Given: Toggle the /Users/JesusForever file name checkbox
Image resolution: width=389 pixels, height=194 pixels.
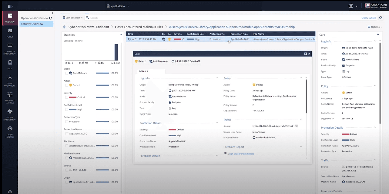Looking at the screenshot, I should [x=67, y=146].
